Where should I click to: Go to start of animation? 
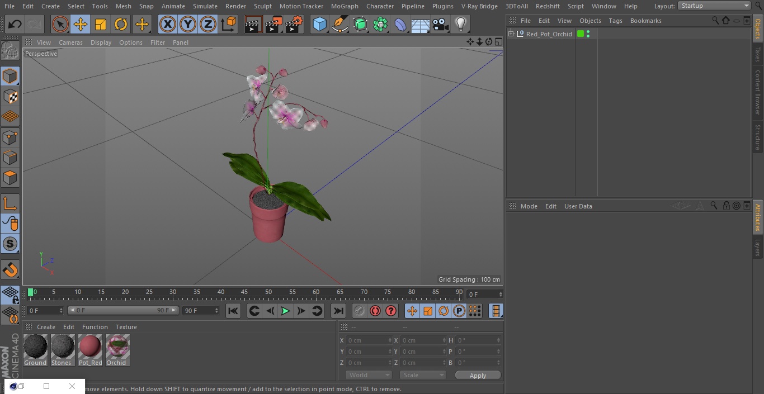(233, 311)
